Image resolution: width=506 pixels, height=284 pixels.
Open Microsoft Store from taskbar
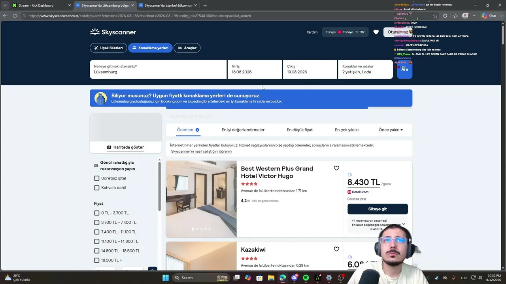coord(259,278)
